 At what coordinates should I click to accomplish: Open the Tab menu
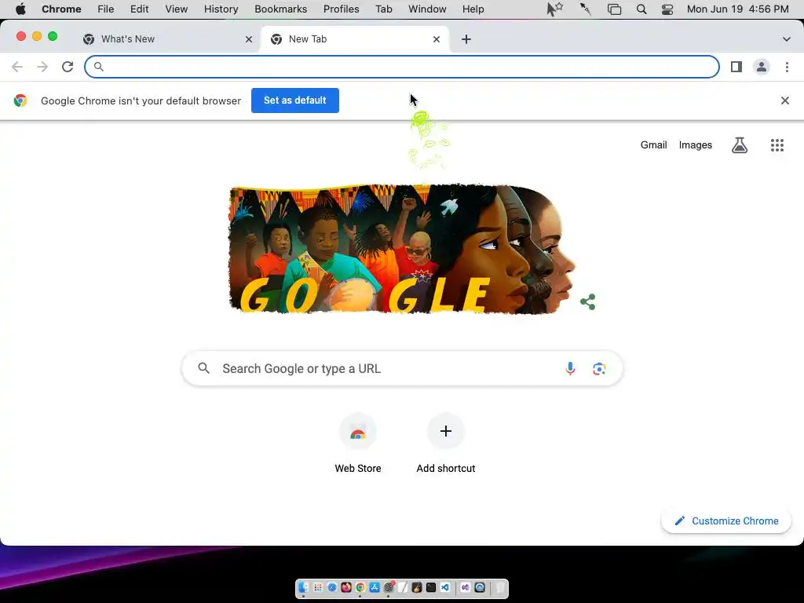[383, 9]
